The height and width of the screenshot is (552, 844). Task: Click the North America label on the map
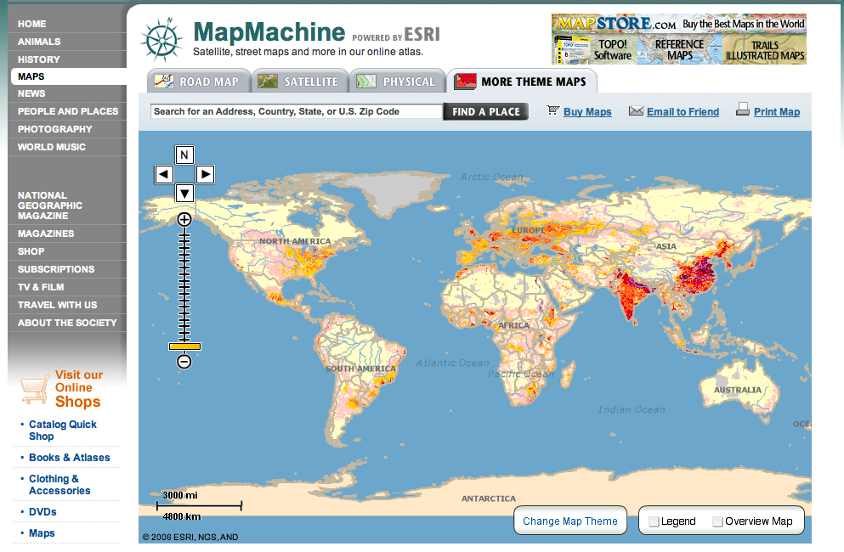tap(295, 241)
